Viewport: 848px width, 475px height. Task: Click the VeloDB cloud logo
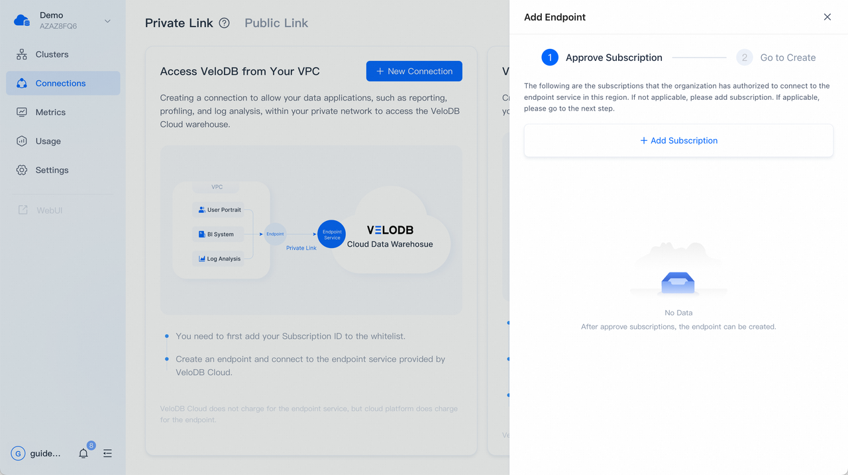[x=22, y=21]
